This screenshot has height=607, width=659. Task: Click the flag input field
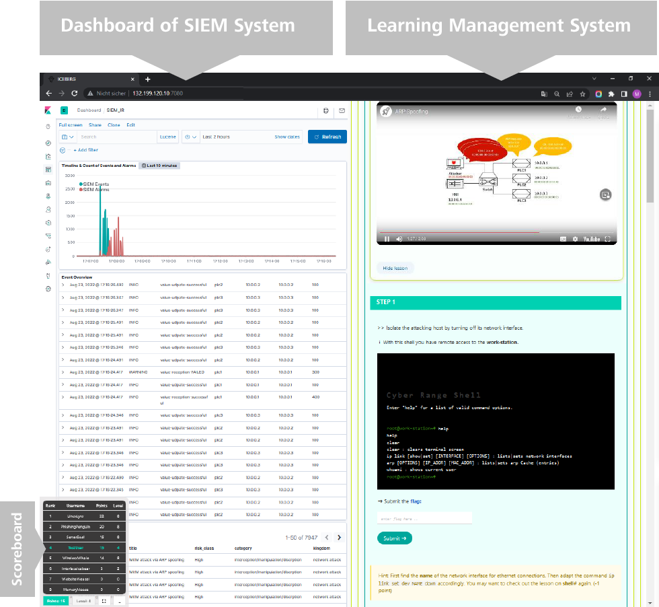click(x=424, y=519)
